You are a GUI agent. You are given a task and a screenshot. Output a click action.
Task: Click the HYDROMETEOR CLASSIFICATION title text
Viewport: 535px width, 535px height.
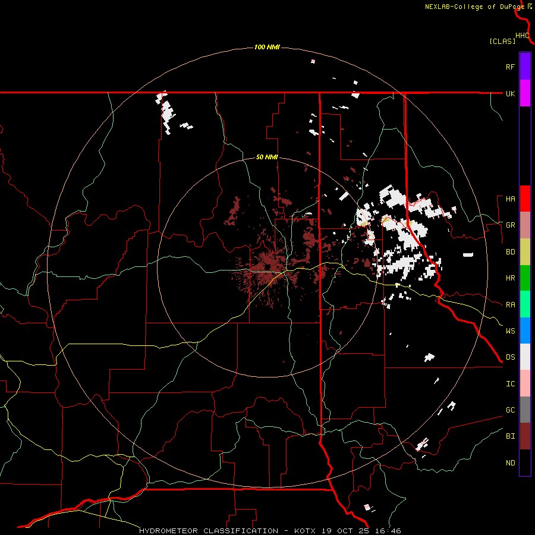pyautogui.click(x=209, y=531)
